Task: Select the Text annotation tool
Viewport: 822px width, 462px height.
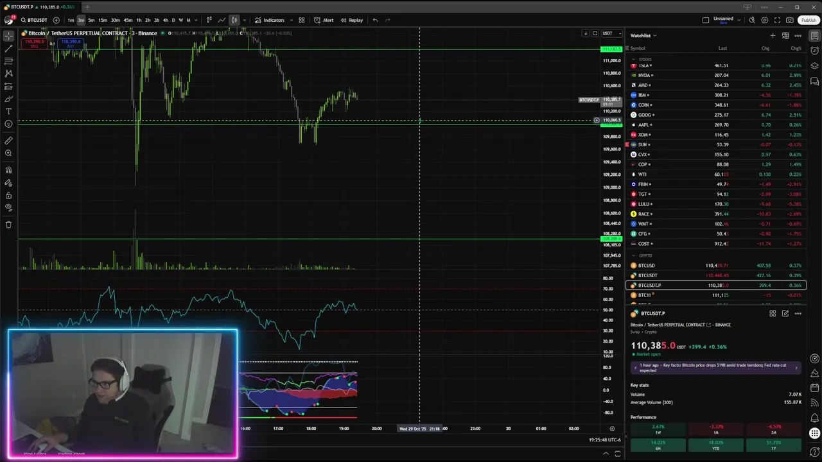Action: (8, 112)
